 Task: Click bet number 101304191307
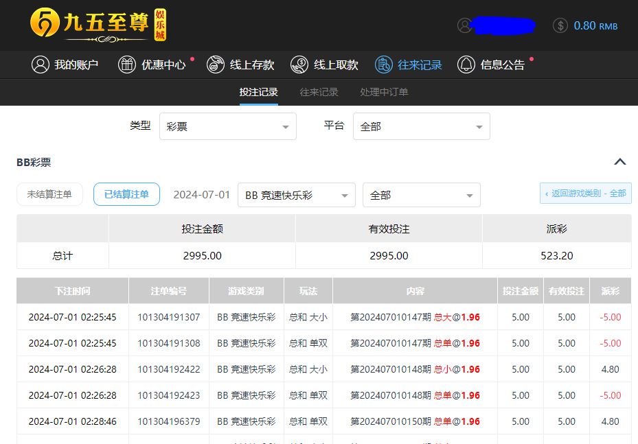point(169,317)
